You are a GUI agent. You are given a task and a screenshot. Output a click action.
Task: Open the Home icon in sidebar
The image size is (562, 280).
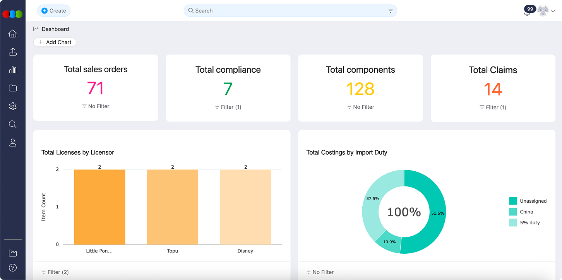click(13, 34)
